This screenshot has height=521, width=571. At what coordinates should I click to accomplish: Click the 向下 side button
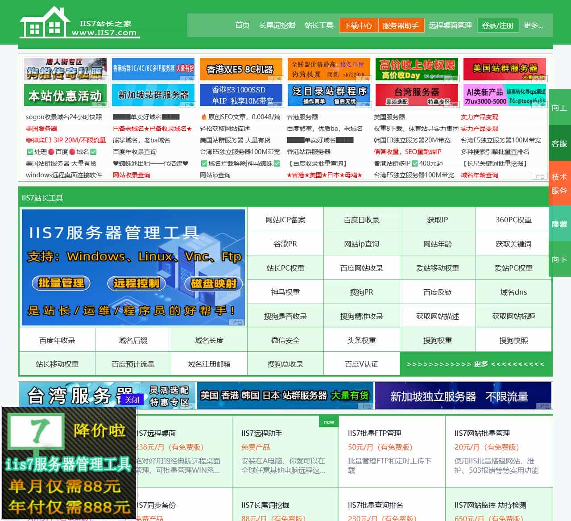pos(559,259)
